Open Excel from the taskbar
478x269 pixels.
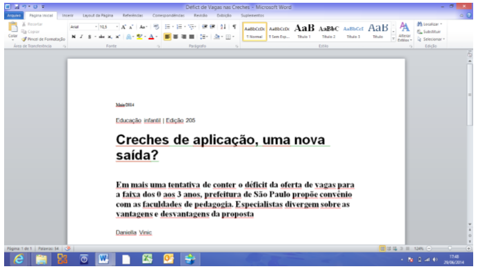(x=147, y=259)
